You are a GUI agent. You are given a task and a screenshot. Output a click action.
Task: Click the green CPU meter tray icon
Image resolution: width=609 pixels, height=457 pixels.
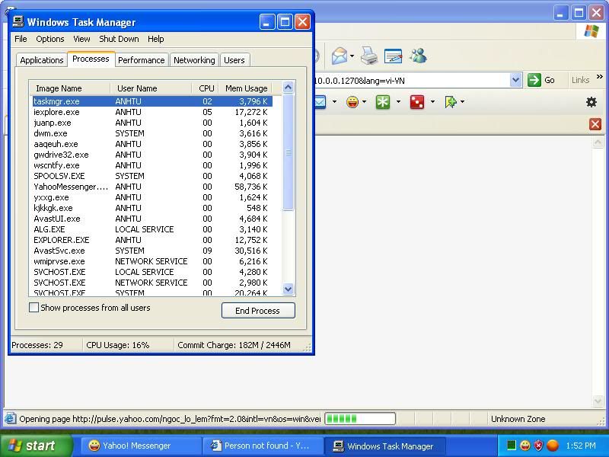tap(512, 446)
